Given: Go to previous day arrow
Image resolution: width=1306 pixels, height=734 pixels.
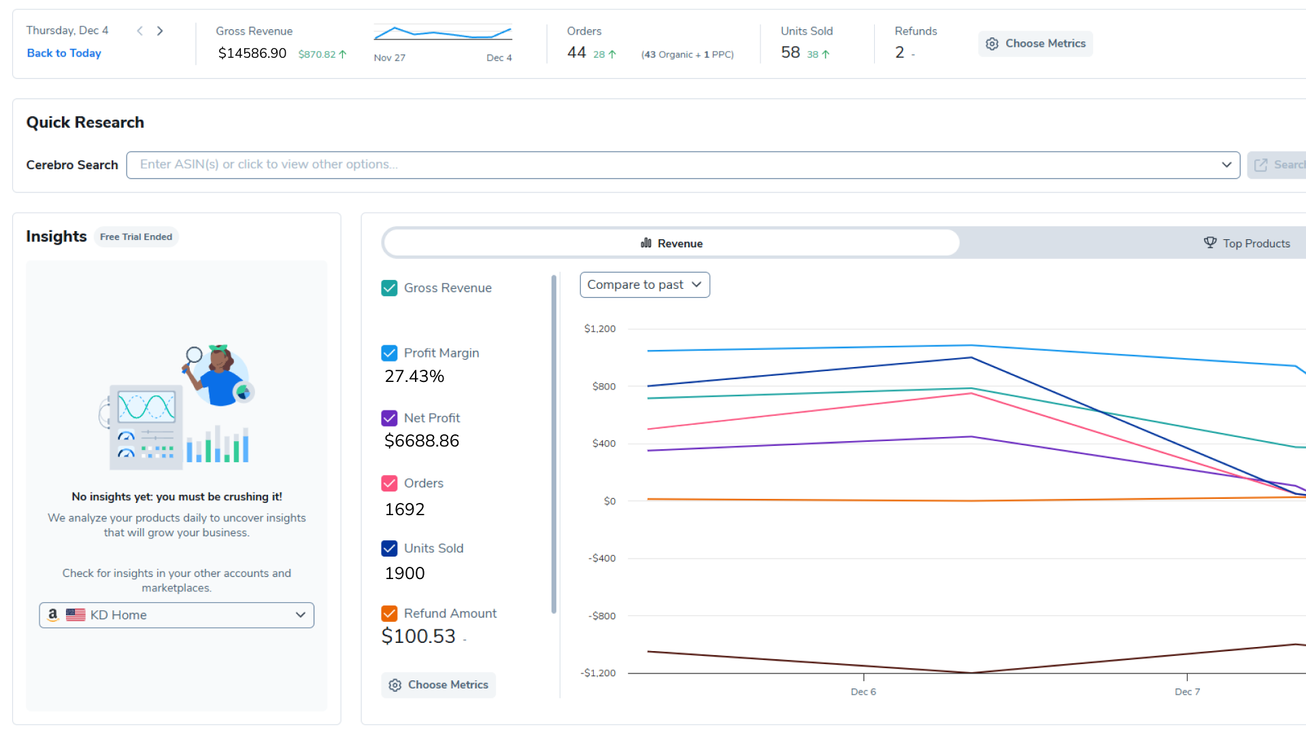Looking at the screenshot, I should 140,31.
